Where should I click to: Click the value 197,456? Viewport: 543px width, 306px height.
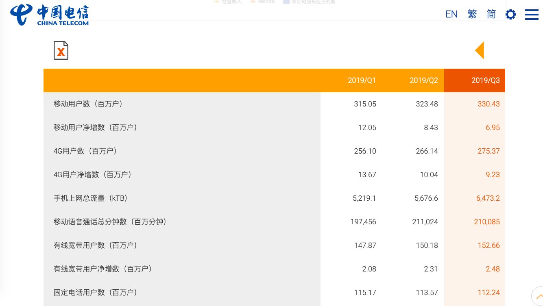point(363,222)
